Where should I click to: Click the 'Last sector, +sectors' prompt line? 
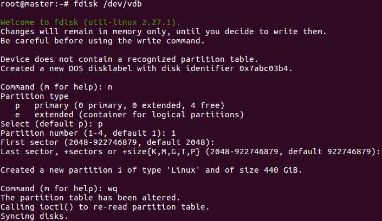[190, 151]
